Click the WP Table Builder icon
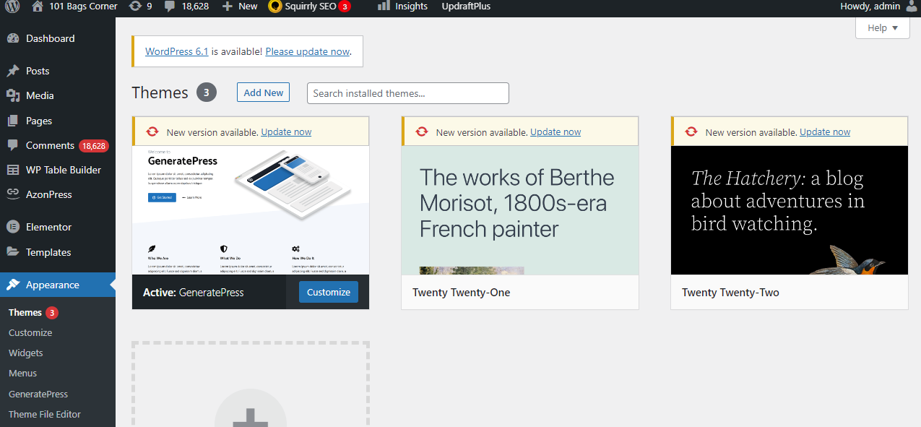Screen dimensions: 921x427 [x=13, y=170]
